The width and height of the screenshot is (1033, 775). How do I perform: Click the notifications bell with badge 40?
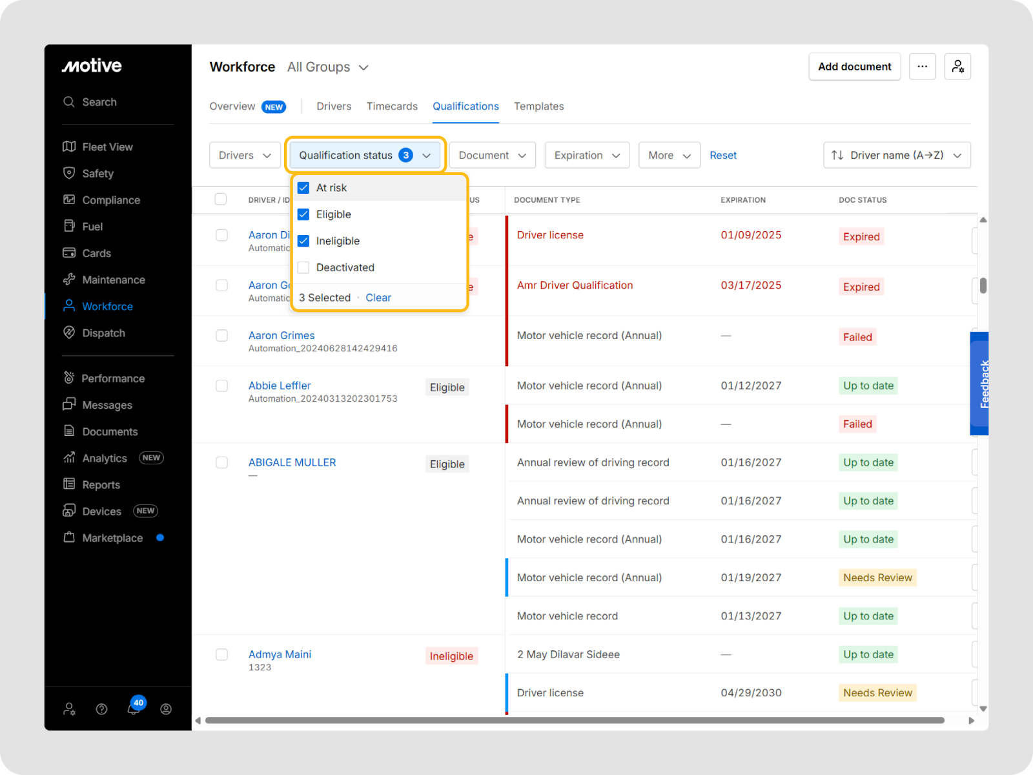134,708
